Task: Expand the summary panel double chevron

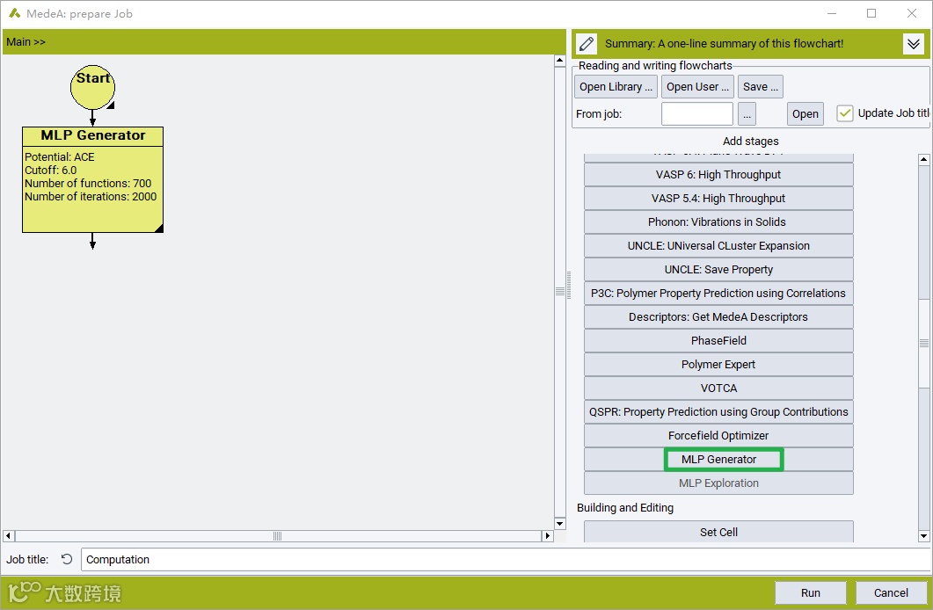Action: tap(914, 43)
